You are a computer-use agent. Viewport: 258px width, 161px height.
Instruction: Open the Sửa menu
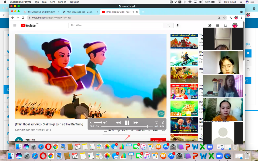coord(44,2)
